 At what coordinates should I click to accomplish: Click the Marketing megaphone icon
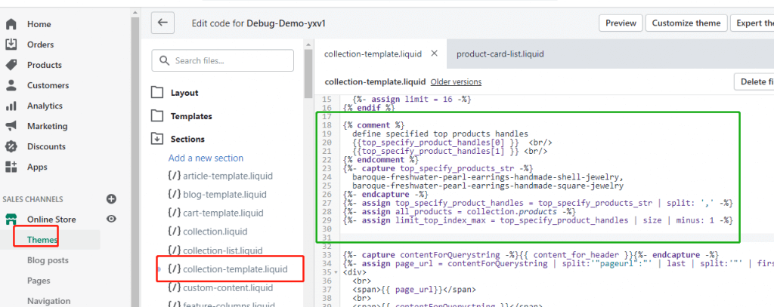(x=11, y=126)
